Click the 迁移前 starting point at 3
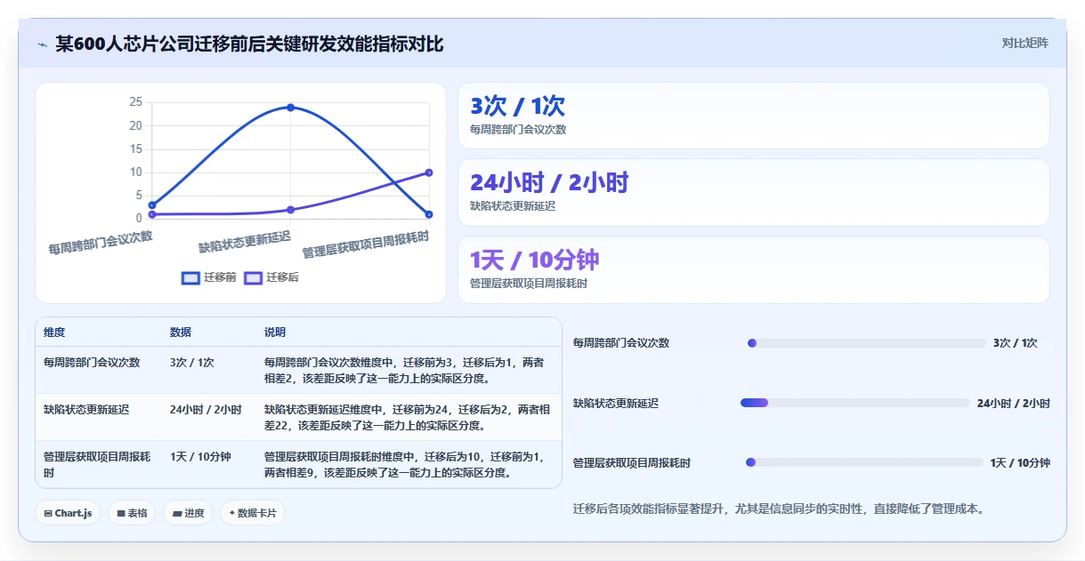1085x561 pixels. 152,205
